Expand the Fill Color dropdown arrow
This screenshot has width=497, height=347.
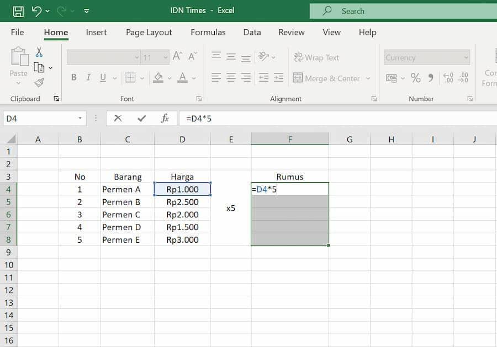pos(168,78)
